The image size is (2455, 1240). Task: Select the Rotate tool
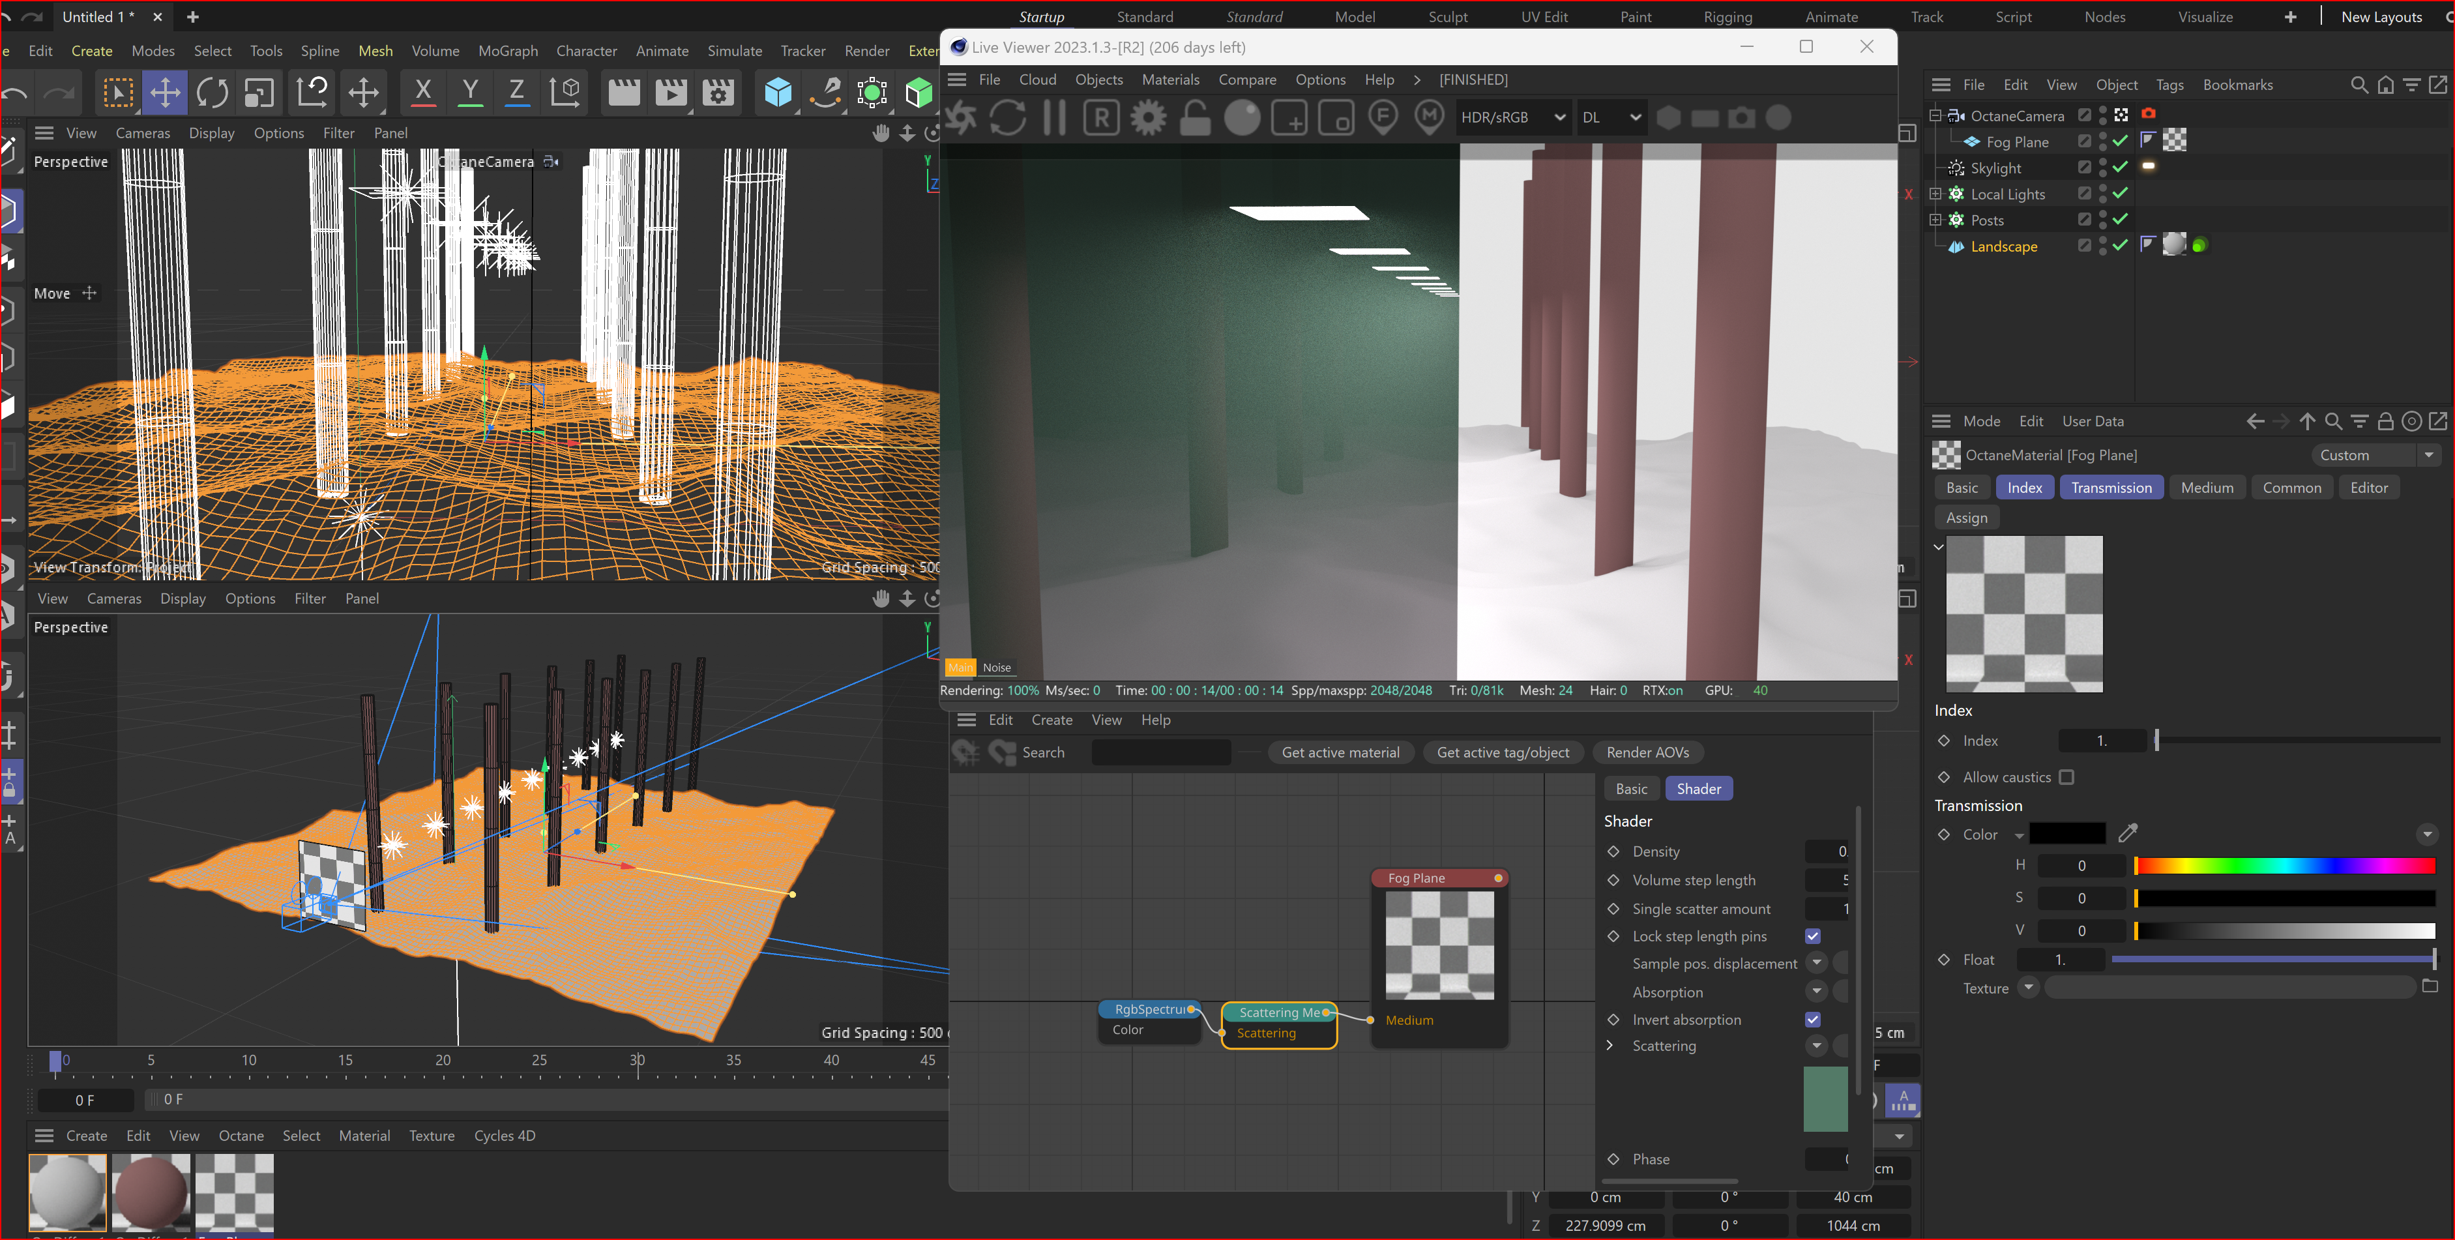point(212,93)
